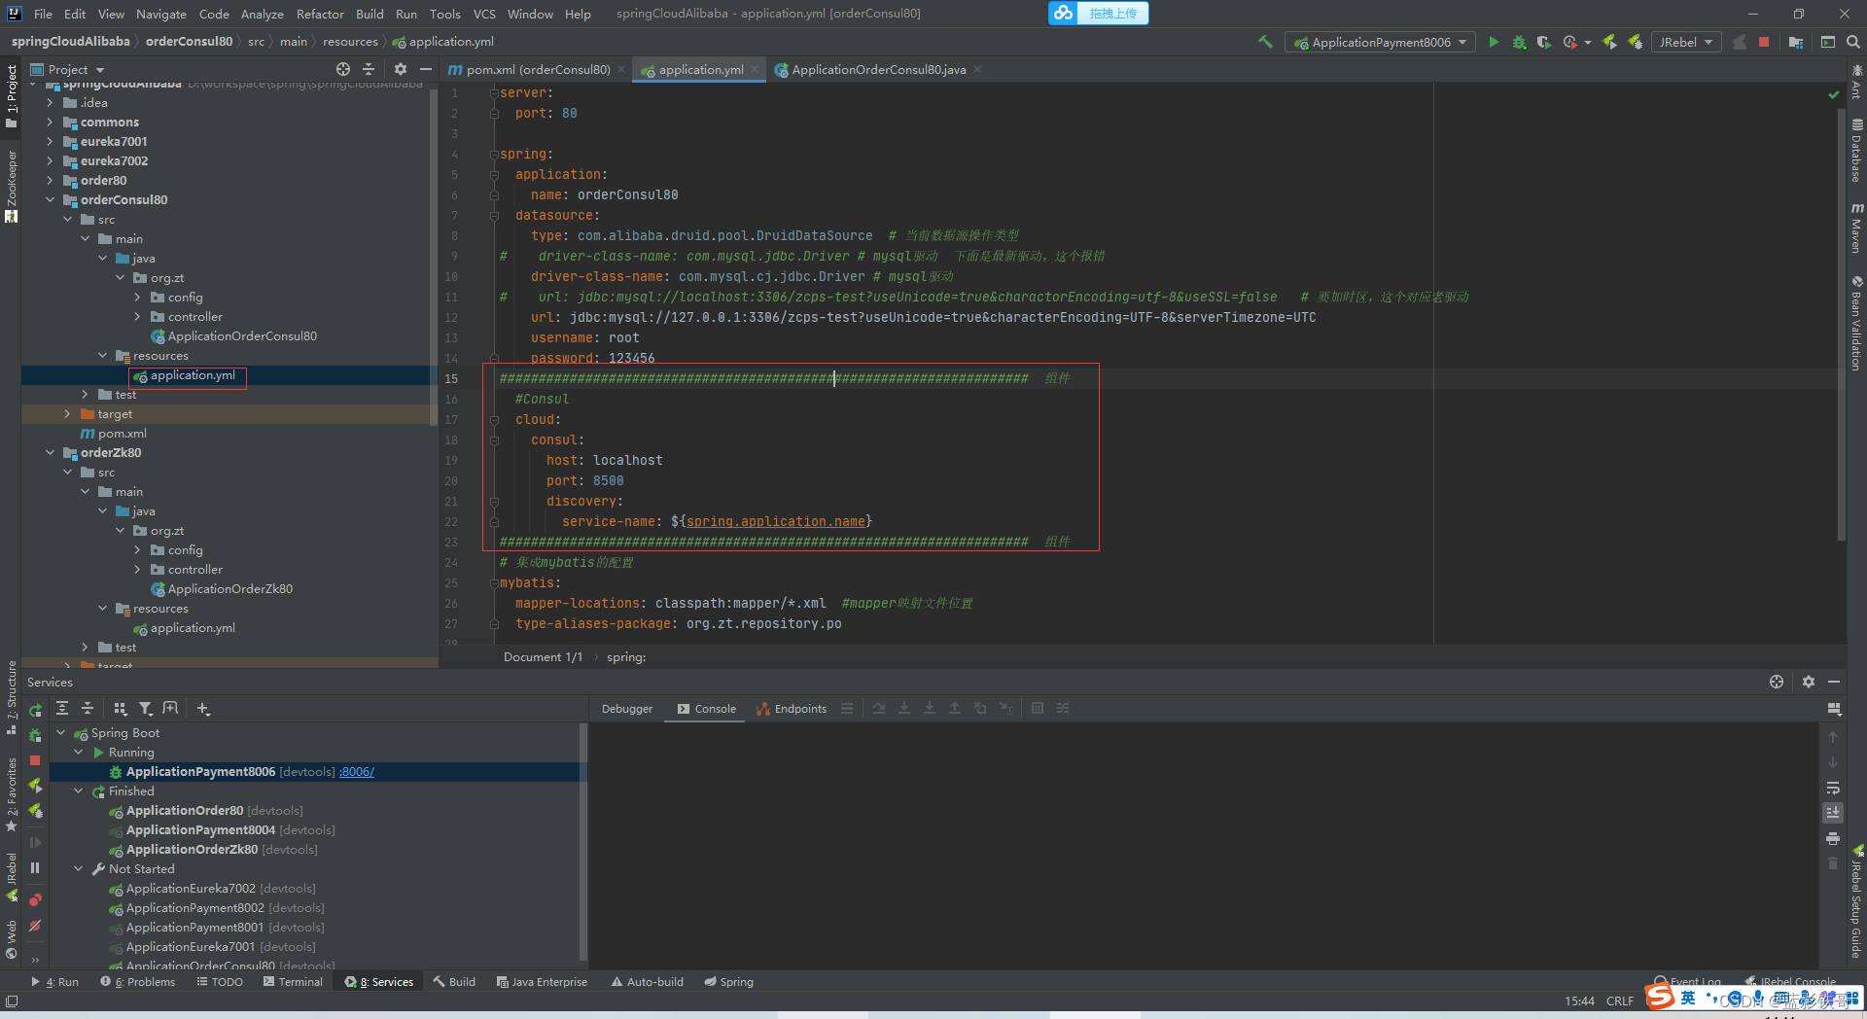Viewport: 1867px width, 1019px height.
Task: Open the 6: Problems tool window button
Action: point(138,982)
